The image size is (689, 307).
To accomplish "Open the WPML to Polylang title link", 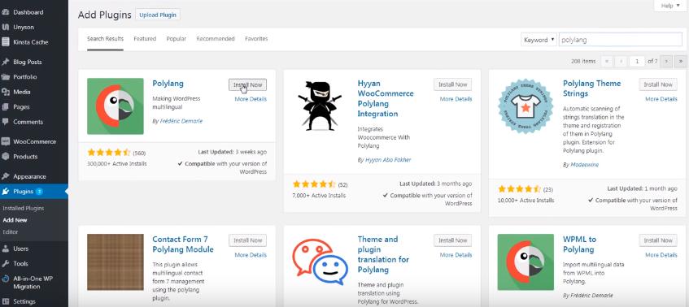I will click(x=579, y=244).
